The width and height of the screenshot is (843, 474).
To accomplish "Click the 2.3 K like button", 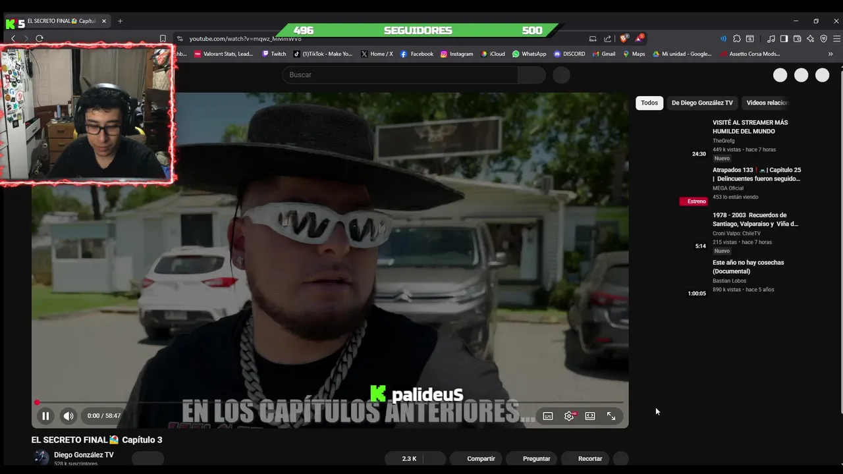I will tap(405, 459).
